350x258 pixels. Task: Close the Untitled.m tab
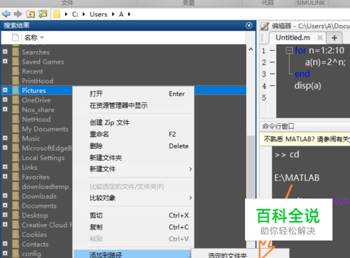320,38
